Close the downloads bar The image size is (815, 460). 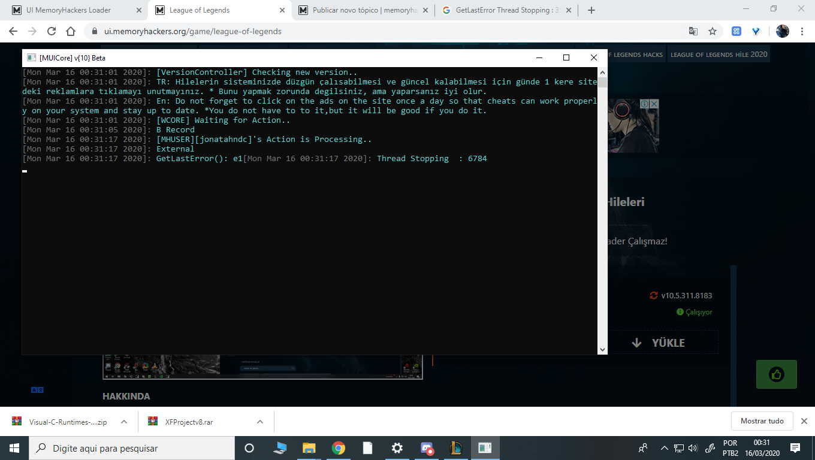(x=804, y=421)
